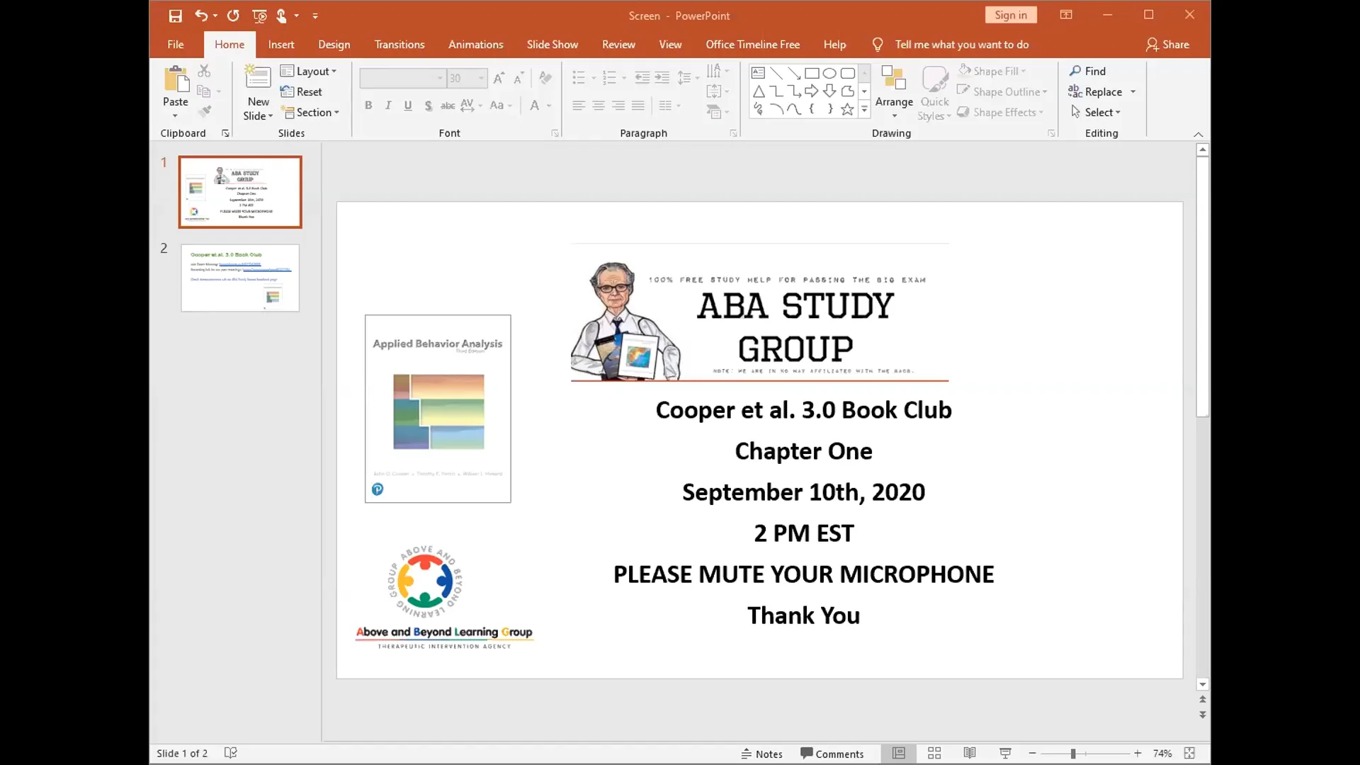Open the Transitions tab

[399, 44]
